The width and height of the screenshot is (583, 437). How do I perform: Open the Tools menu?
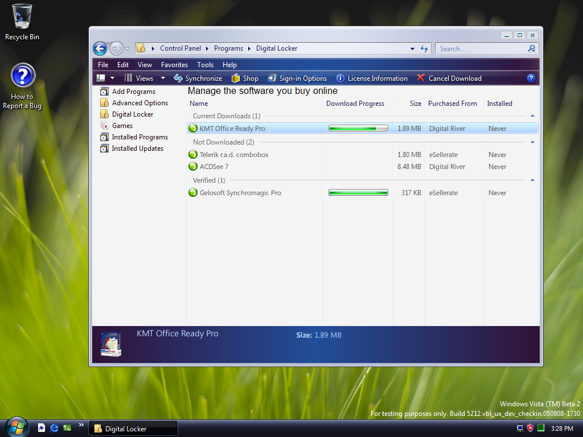pyautogui.click(x=205, y=65)
